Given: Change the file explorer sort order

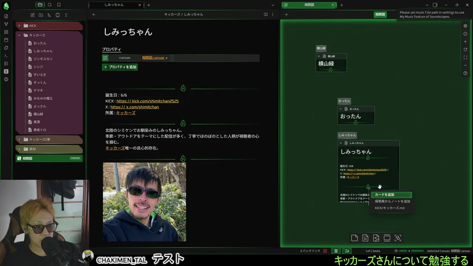Looking at the screenshot, I should tap(49, 15).
